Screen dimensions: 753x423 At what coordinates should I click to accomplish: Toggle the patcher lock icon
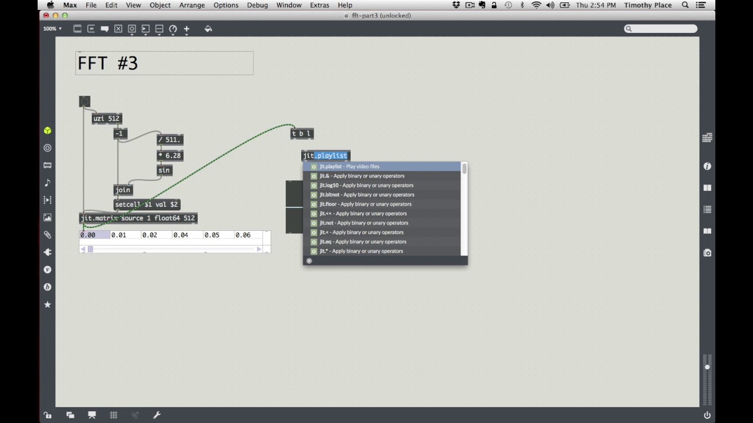[x=48, y=415]
